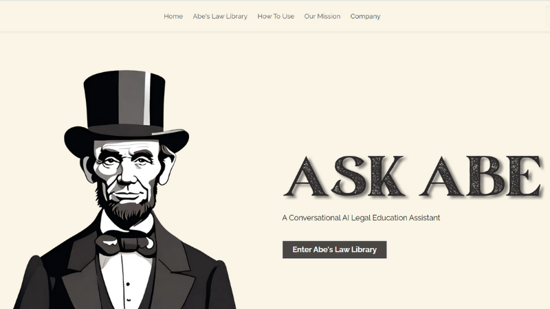Click the word ASK in the title
Viewport: 550px width, 309px height.
(344, 176)
